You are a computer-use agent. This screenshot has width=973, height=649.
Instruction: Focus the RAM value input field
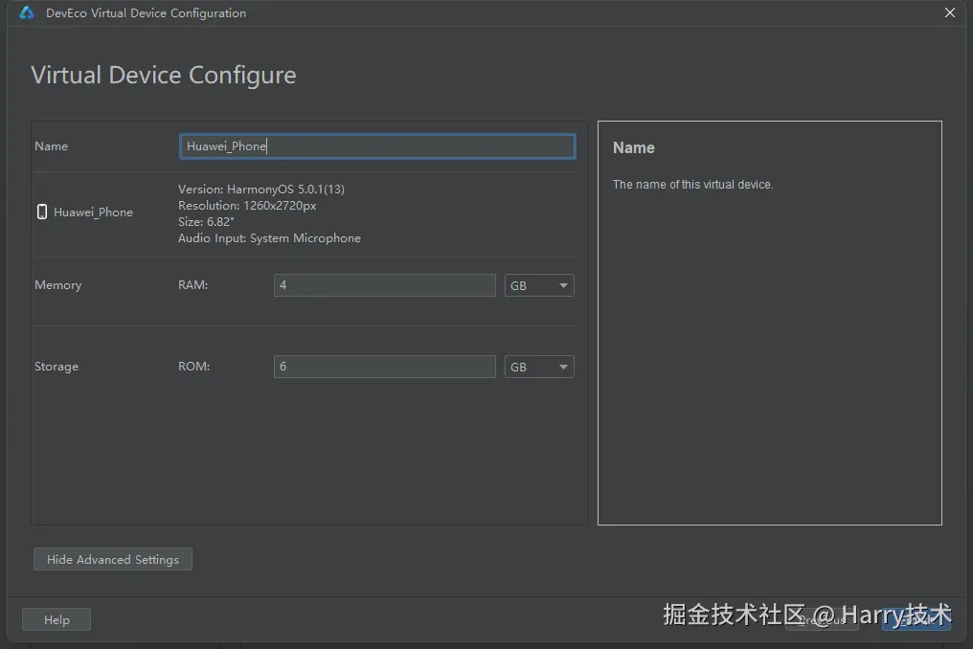click(x=384, y=285)
